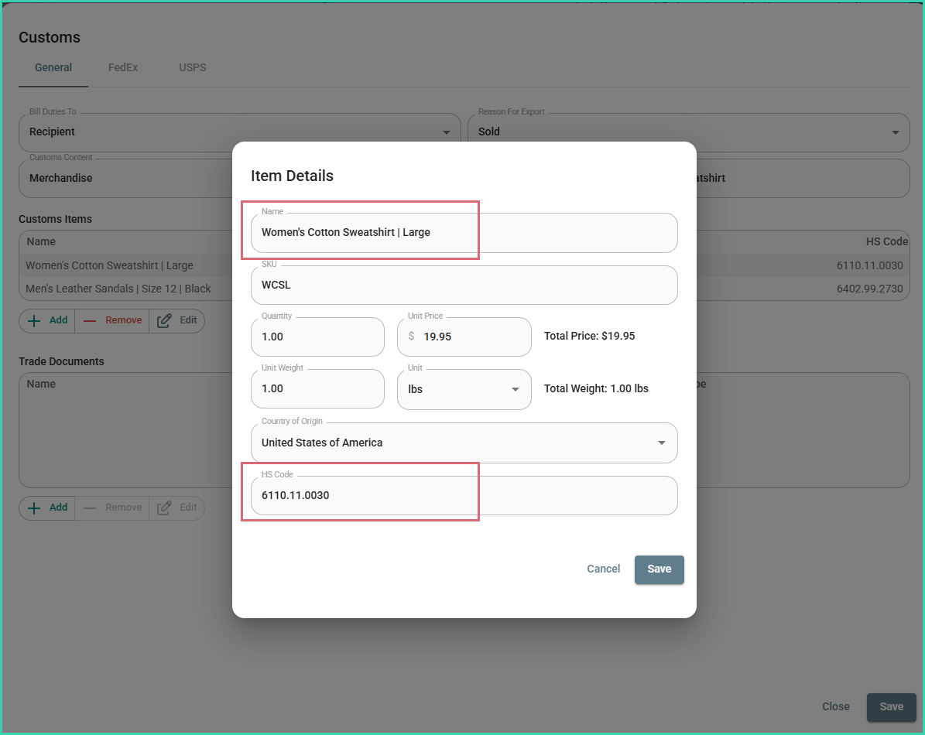Click the Edit pencil icon under Customs Items

point(164,320)
